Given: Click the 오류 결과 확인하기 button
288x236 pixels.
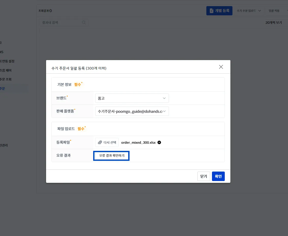Looking at the screenshot, I should pyautogui.click(x=112, y=156).
